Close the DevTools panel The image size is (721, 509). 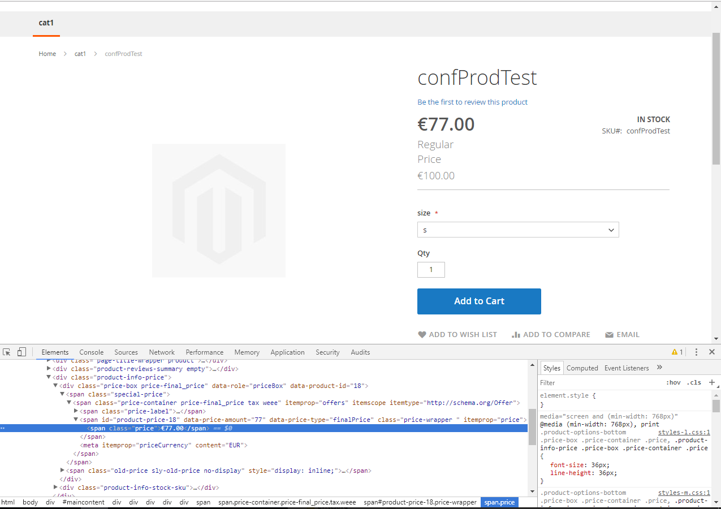click(x=712, y=352)
